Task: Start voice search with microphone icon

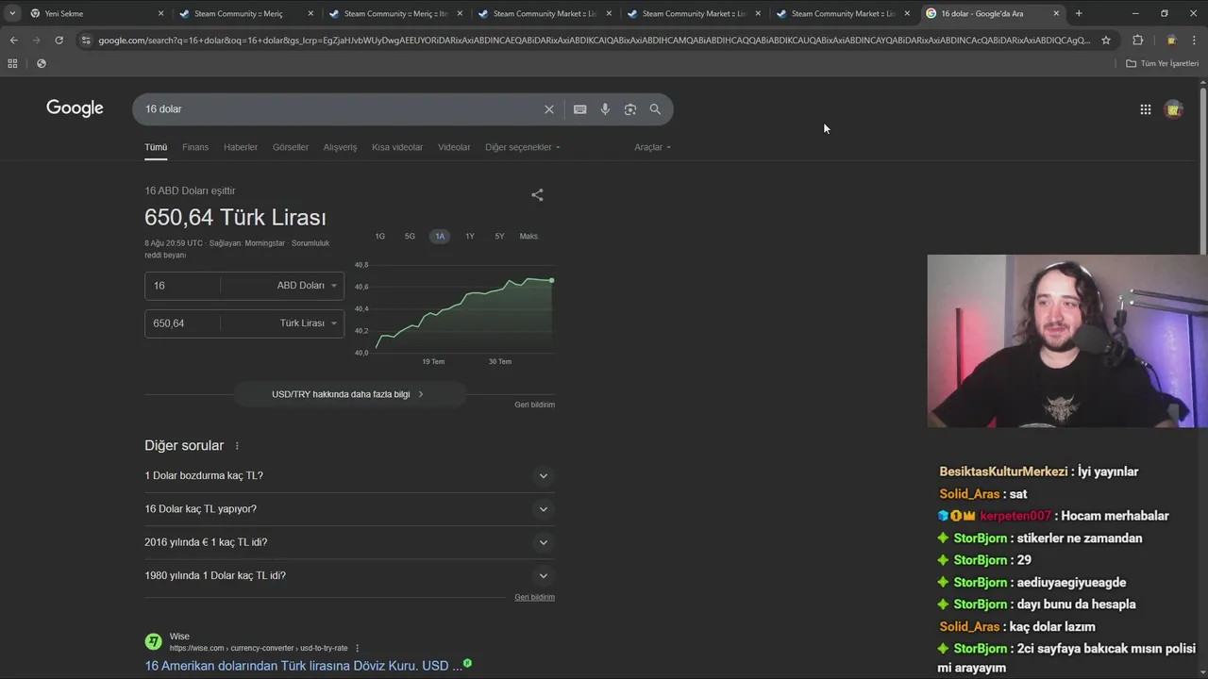Action: tap(605, 109)
